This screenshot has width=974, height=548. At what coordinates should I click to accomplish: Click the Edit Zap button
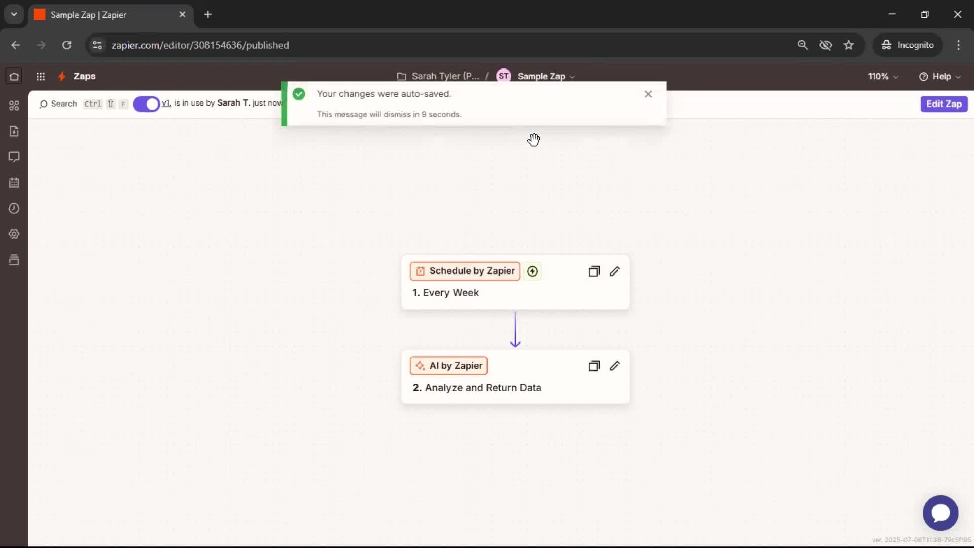click(944, 104)
